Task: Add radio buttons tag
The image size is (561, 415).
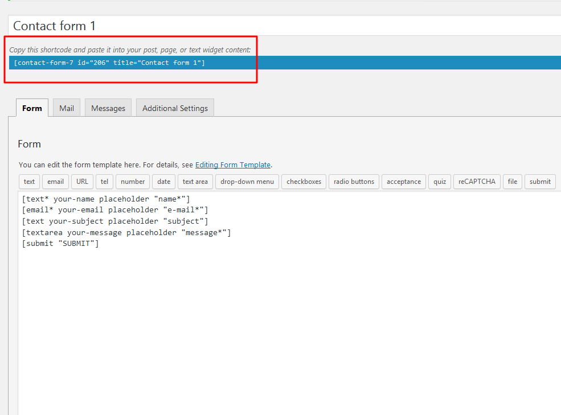Action: (x=354, y=182)
